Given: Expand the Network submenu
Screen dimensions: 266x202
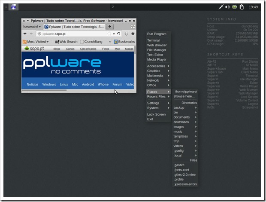Looking at the screenshot, I should click(158, 80).
